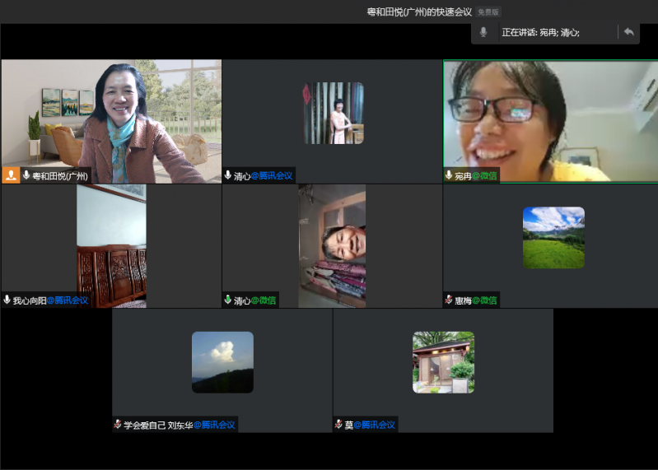This screenshot has width=658, height=470.
Task: Click 宛冉's microphone icon
Action: (x=449, y=175)
